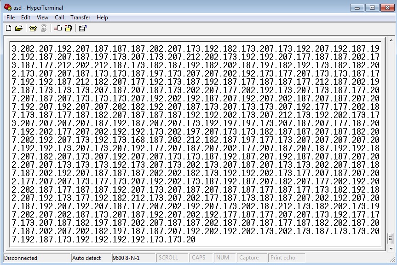Click the window resize grip corner
397x265 pixels.
(392, 259)
